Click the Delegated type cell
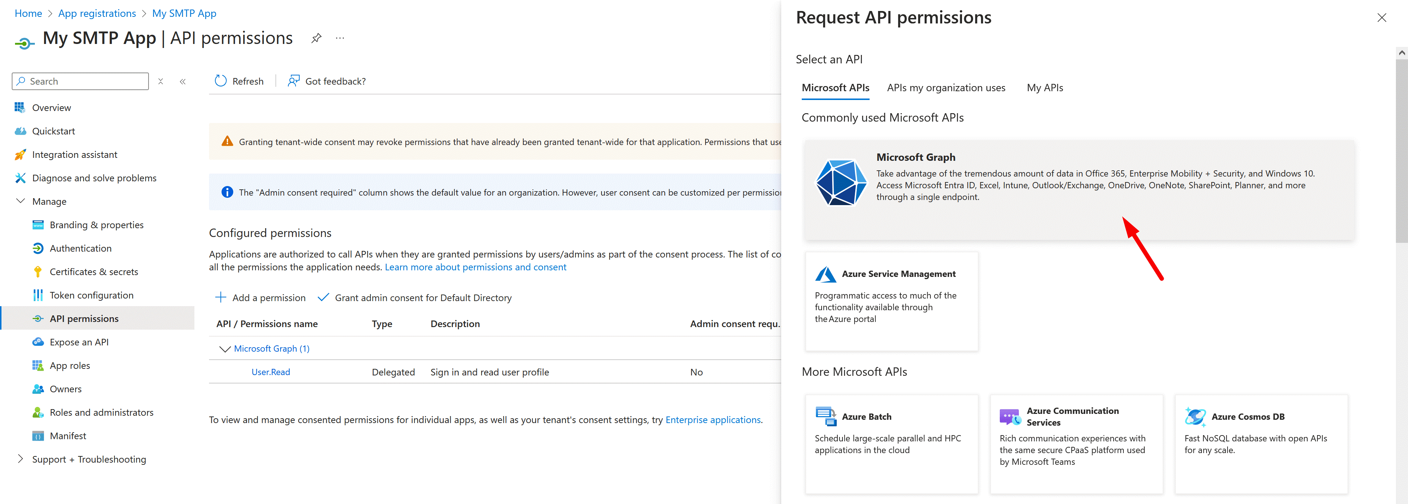1408x504 pixels. [394, 373]
